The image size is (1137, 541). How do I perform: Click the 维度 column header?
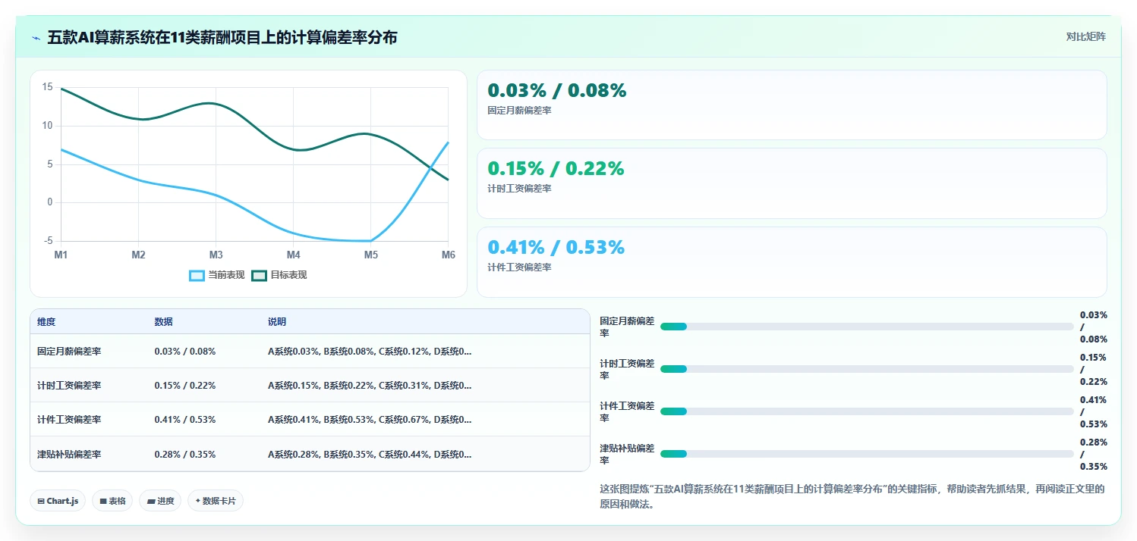tap(46, 322)
